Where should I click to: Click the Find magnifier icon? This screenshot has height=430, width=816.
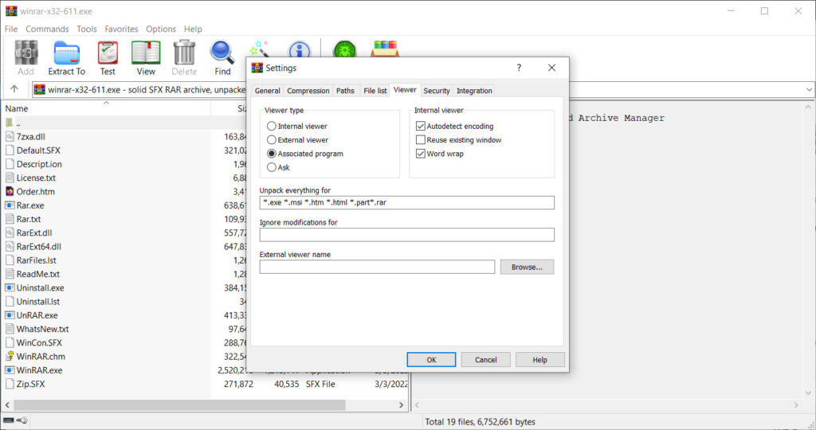(222, 53)
